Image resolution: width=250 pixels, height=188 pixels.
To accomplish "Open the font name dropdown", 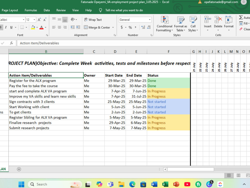I will [x=23, y=20].
